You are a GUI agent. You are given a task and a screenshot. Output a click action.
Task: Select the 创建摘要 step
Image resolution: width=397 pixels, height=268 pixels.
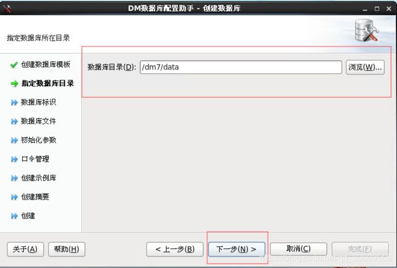coord(35,197)
